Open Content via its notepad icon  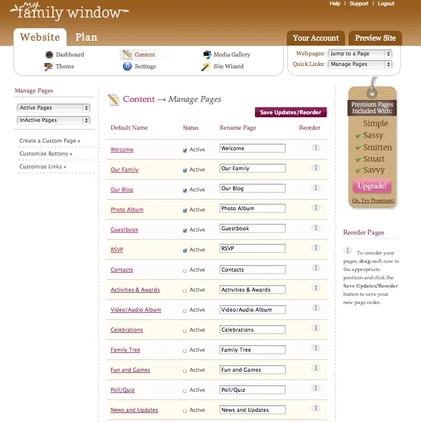tap(127, 55)
